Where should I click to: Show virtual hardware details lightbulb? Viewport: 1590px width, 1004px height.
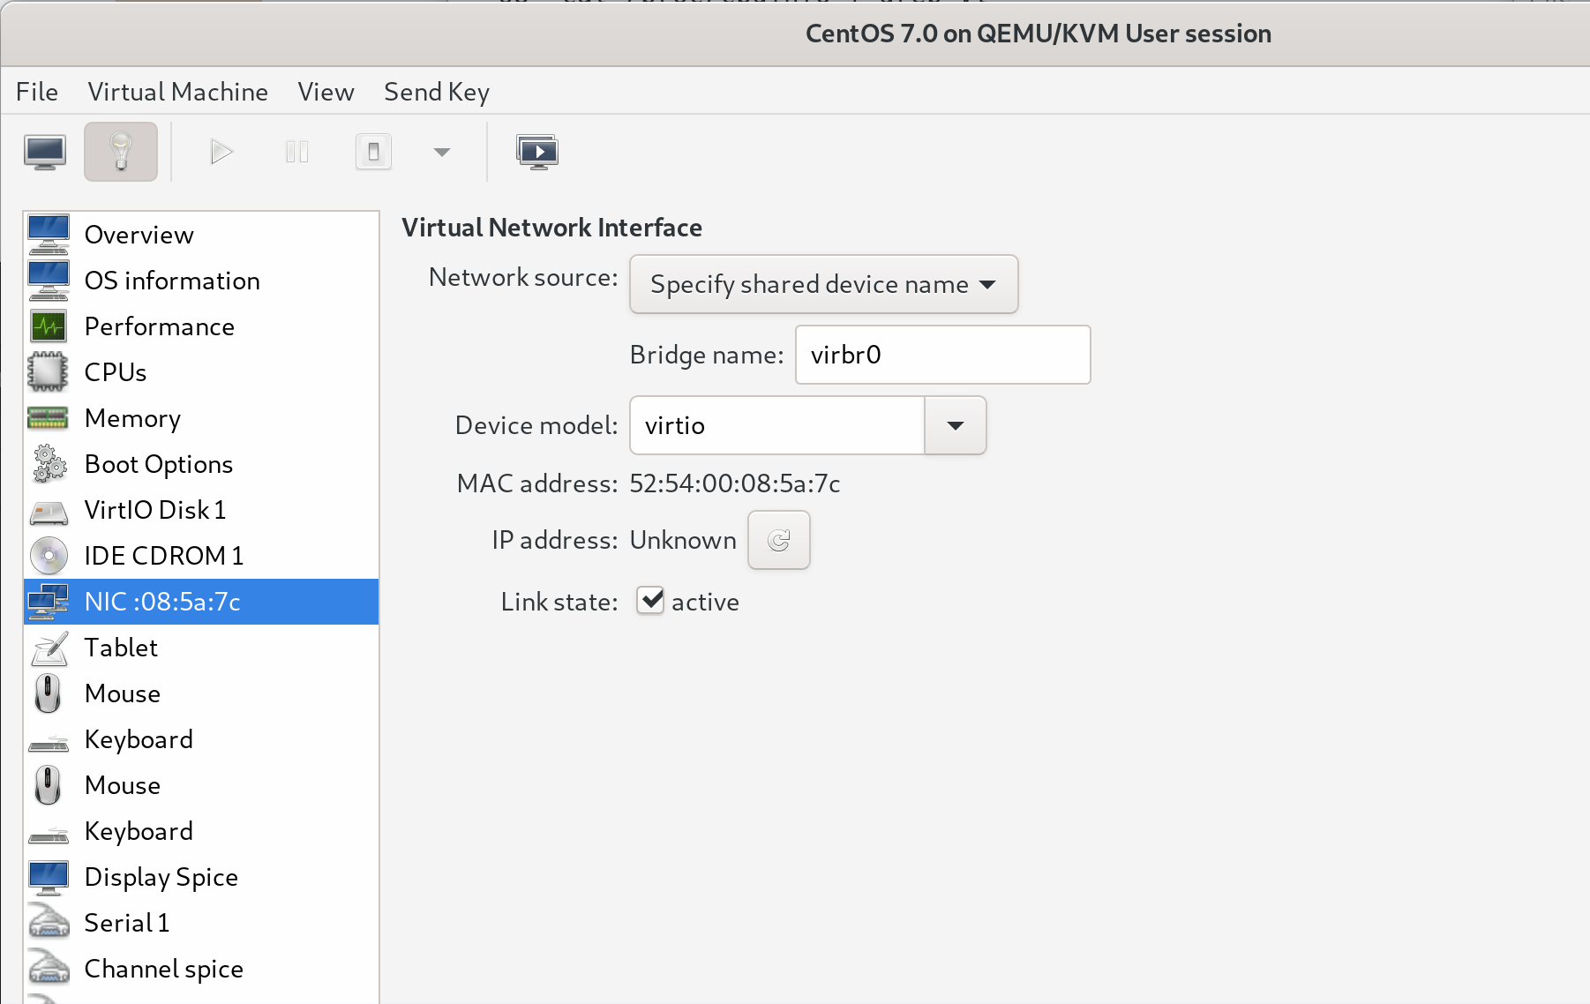(x=121, y=152)
